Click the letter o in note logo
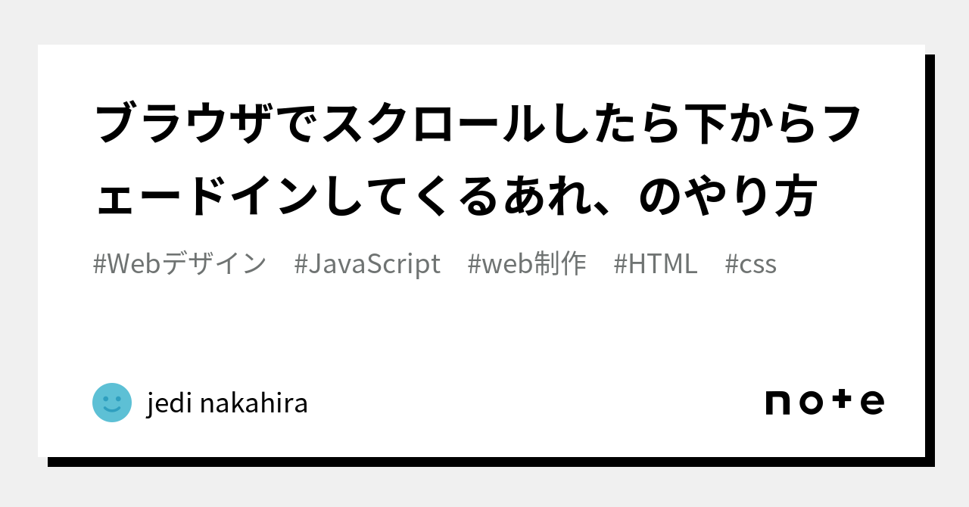Screen dimensions: 969x507 click(x=811, y=403)
